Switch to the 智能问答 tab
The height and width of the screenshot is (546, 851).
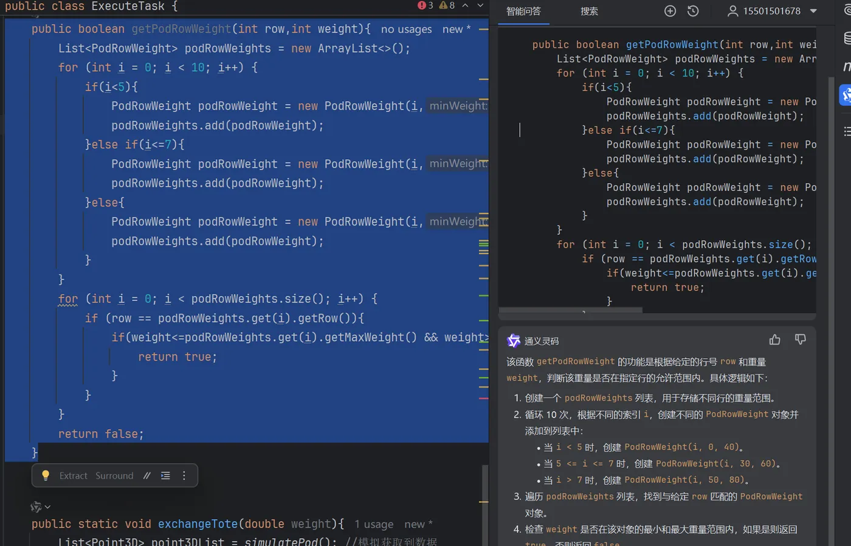point(523,12)
